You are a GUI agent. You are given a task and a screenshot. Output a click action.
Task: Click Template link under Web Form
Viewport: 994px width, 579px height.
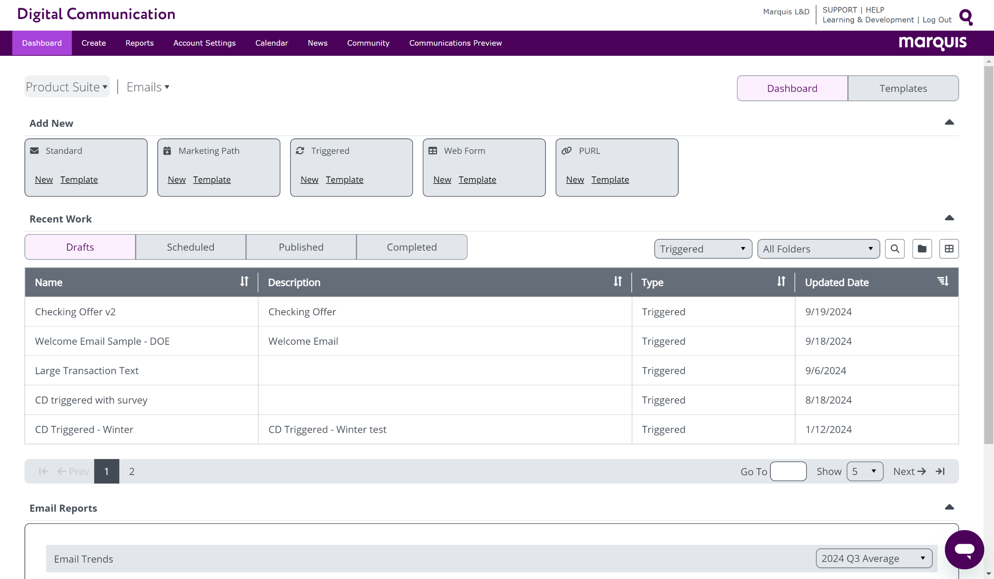pos(477,180)
